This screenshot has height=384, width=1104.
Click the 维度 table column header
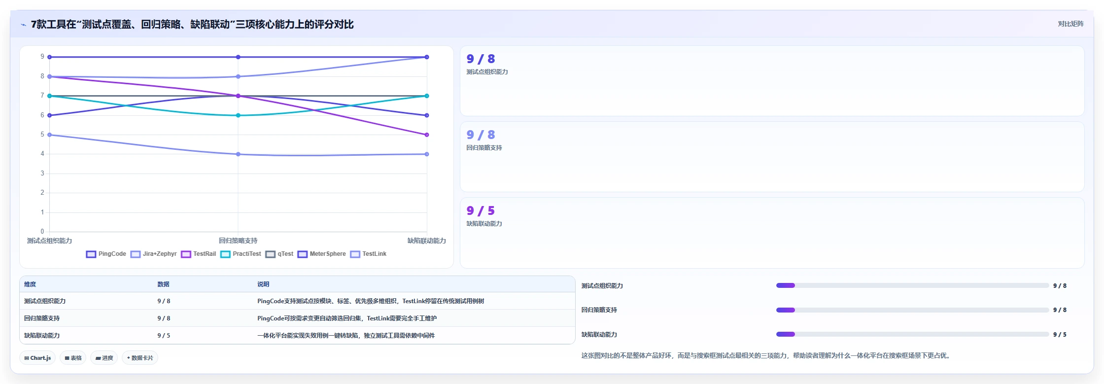(30, 284)
